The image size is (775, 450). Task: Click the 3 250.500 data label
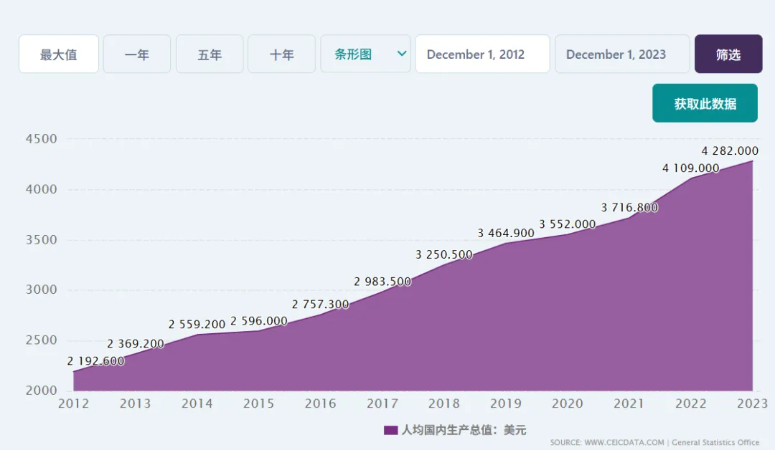point(444,254)
